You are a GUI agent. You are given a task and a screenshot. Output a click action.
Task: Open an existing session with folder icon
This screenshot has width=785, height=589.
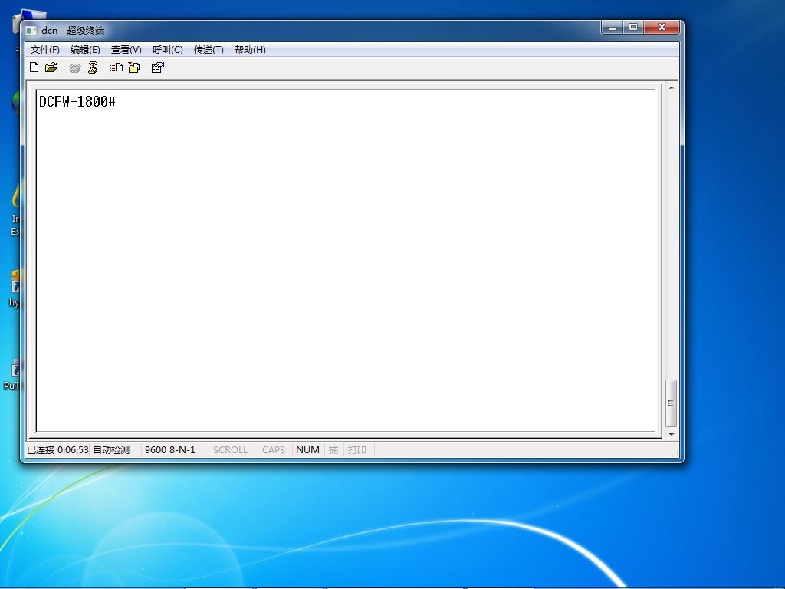click(x=51, y=67)
